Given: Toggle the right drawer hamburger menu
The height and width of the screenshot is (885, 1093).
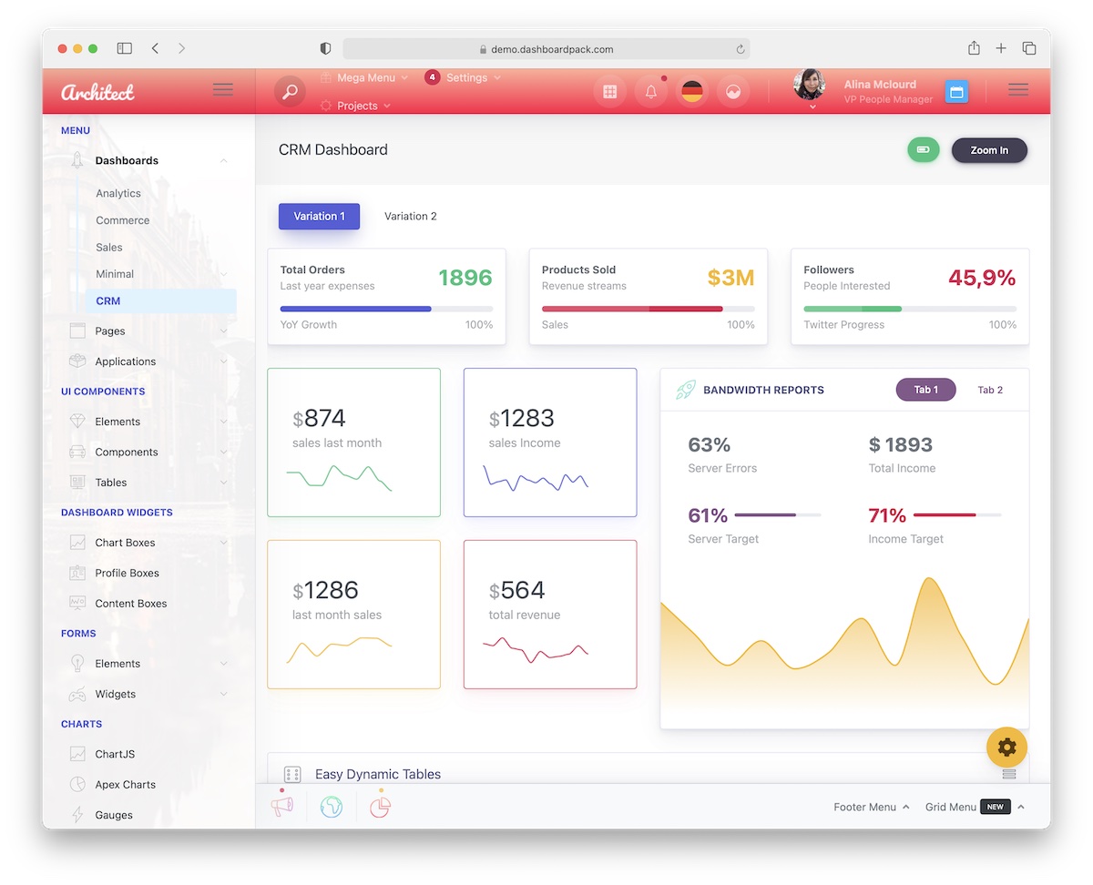Looking at the screenshot, I should [x=1018, y=90].
